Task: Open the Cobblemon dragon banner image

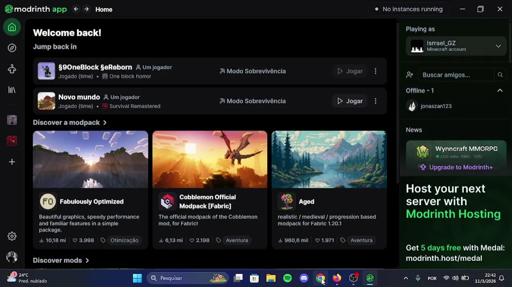Action: coord(210,159)
